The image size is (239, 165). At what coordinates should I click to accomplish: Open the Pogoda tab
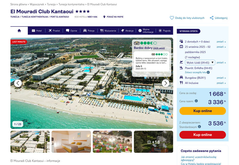(165, 31)
